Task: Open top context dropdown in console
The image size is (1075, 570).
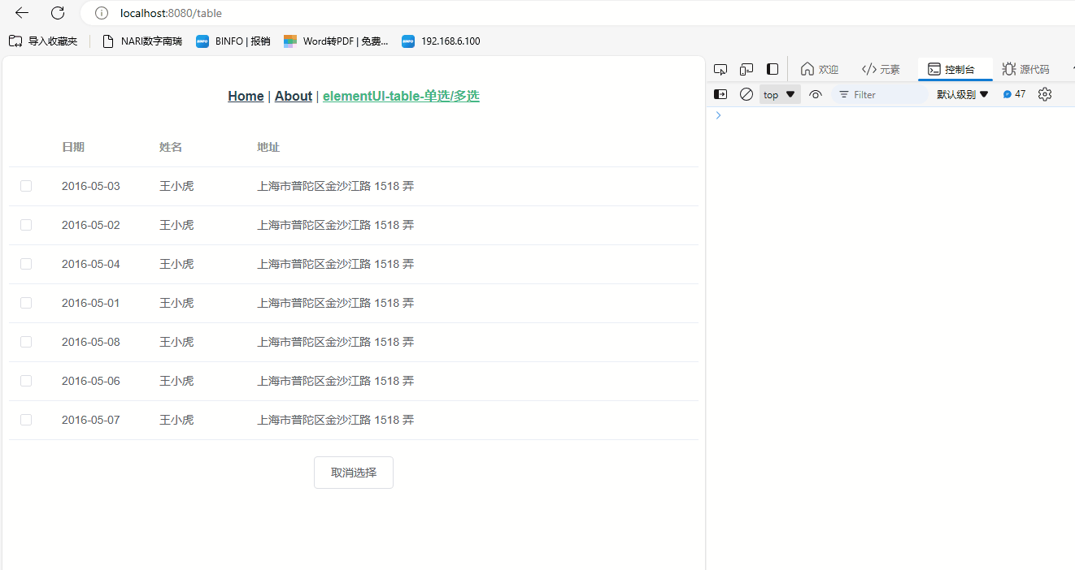Action: pos(780,94)
